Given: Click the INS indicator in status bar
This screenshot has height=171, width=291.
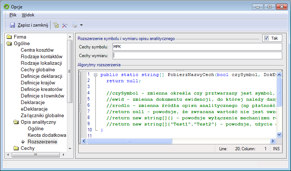Looking at the screenshot, I should click(x=276, y=149).
